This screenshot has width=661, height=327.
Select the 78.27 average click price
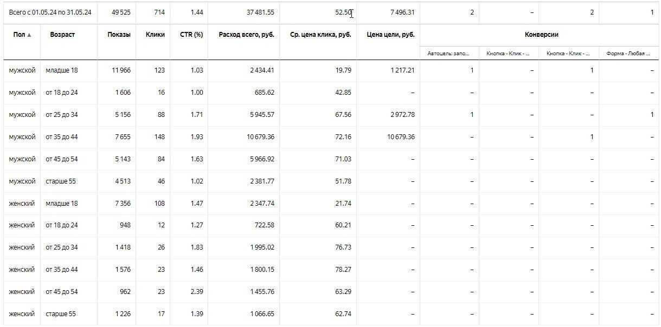pyautogui.click(x=343, y=270)
